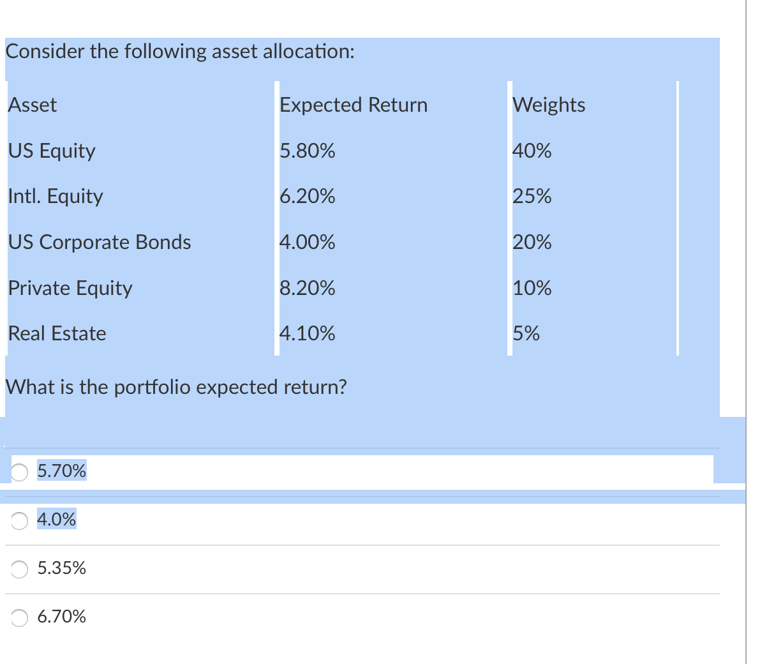The width and height of the screenshot is (776, 664).
Task: Click the 25% weight for Intl. Equity
Action: [532, 197]
